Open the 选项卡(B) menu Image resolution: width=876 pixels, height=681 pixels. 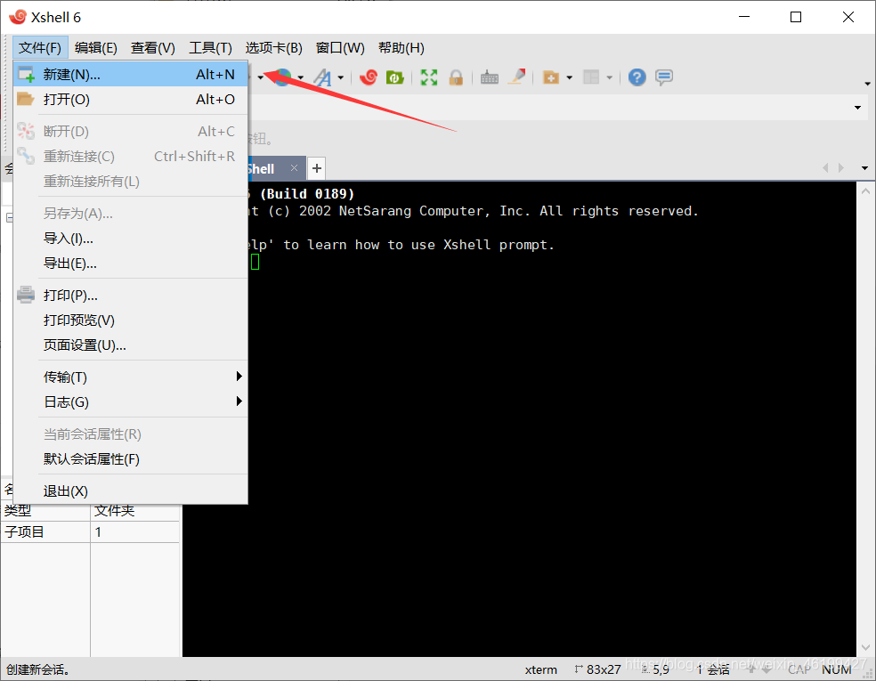[x=274, y=48]
